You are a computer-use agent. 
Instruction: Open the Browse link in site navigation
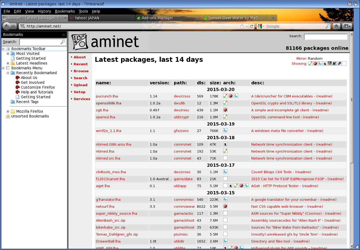coord(81,71)
